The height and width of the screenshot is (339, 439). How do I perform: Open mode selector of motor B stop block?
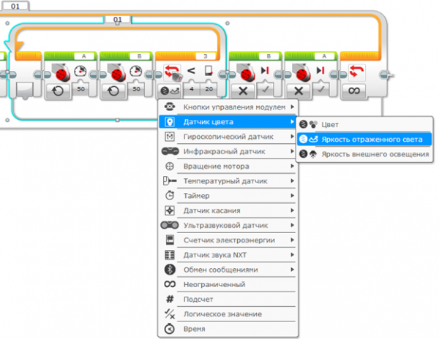[243, 91]
